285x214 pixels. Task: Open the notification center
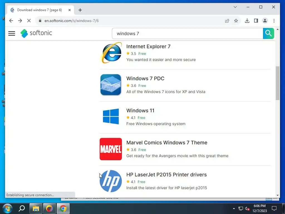274,208
